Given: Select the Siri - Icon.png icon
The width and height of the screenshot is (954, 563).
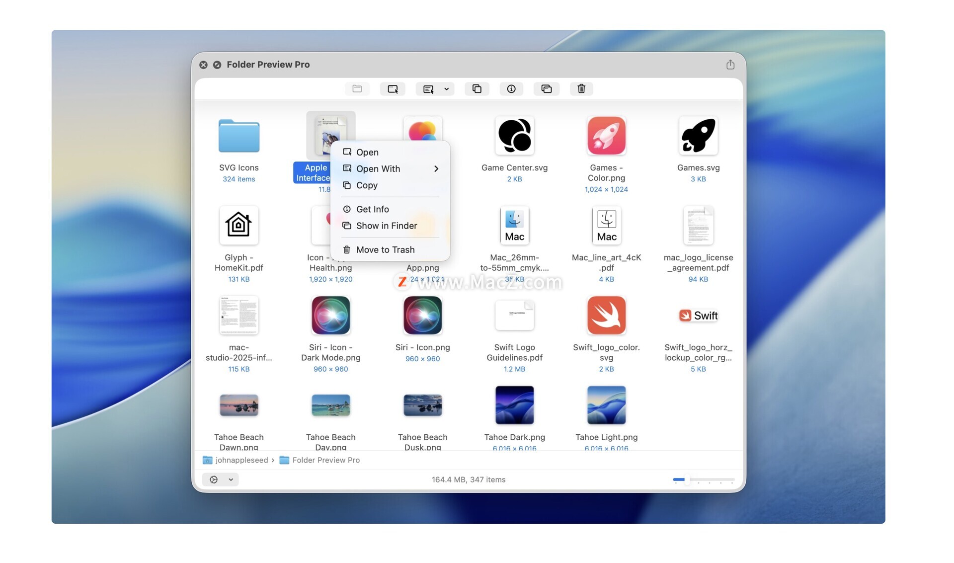Looking at the screenshot, I should [x=423, y=315].
